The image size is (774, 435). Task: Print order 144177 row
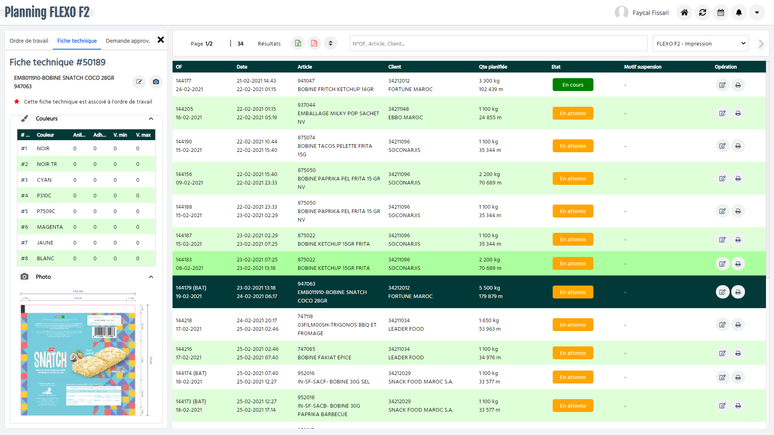[x=738, y=85]
